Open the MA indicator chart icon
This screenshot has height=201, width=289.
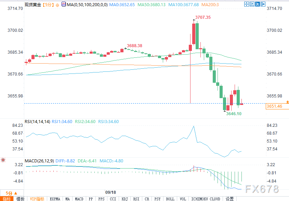pos(64,4)
